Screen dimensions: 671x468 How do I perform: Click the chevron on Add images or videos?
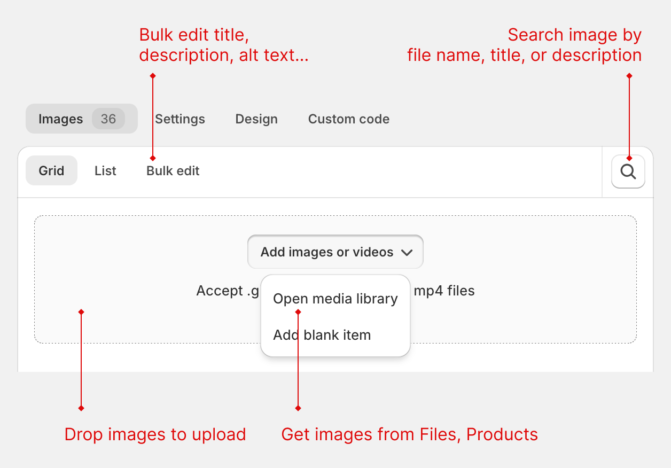click(407, 252)
